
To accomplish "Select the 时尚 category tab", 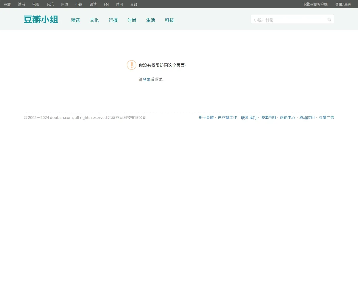I will [132, 20].
